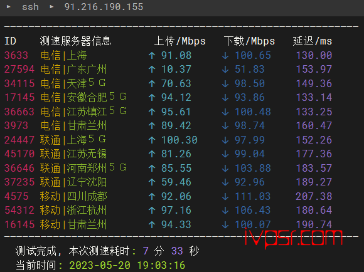
Task: Select server name 移动|浙江杭州
Action: [x=73, y=211]
